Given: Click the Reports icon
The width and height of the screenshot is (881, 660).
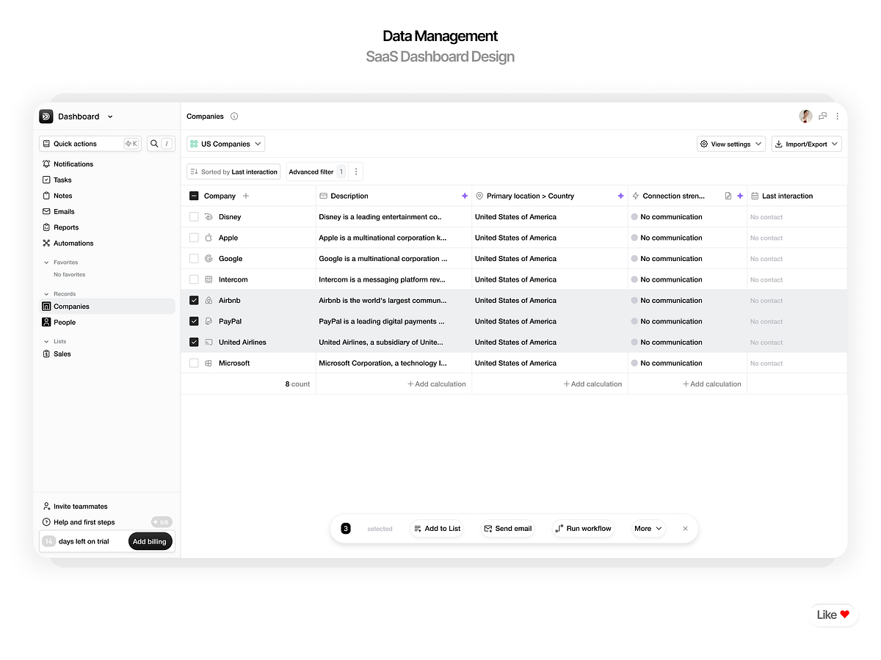Looking at the screenshot, I should pos(46,227).
